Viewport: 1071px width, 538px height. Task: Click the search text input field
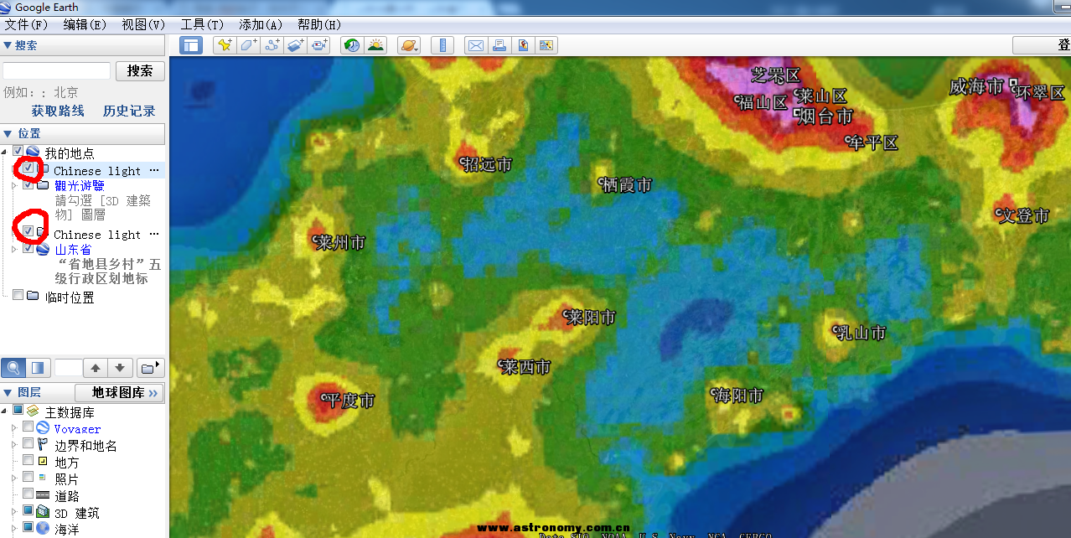[x=57, y=71]
